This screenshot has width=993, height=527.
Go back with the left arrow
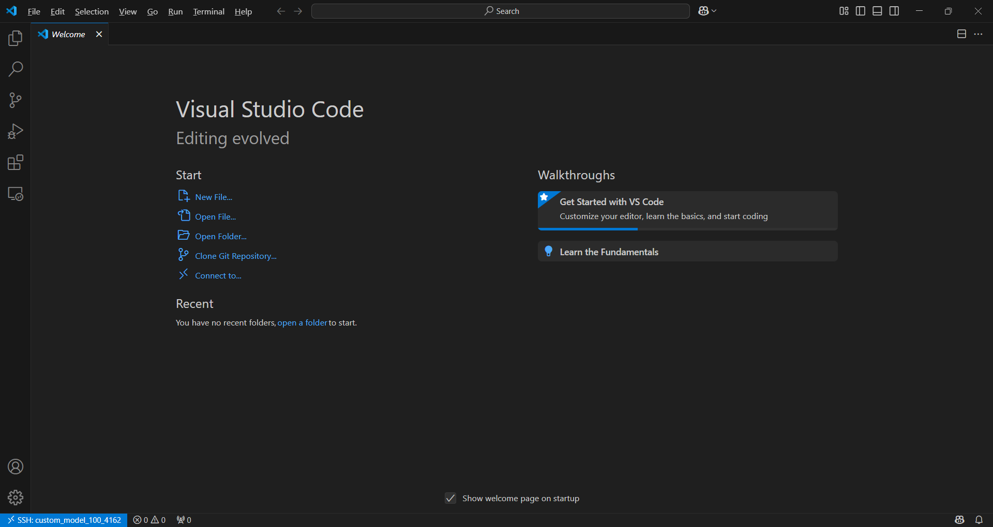(281, 11)
